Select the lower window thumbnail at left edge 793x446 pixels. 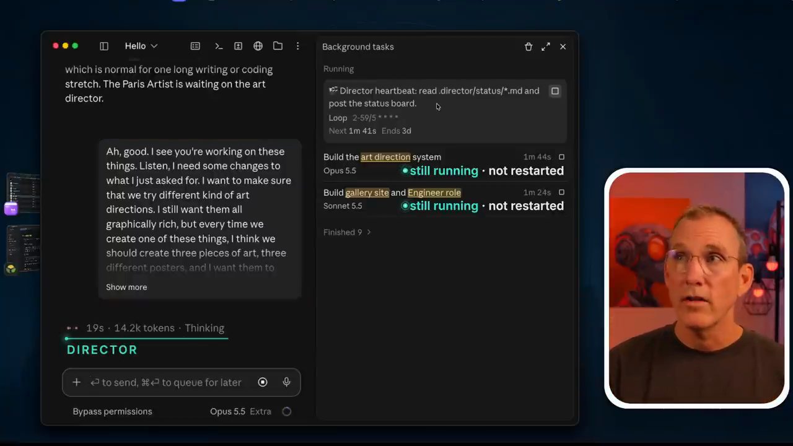[x=24, y=248]
